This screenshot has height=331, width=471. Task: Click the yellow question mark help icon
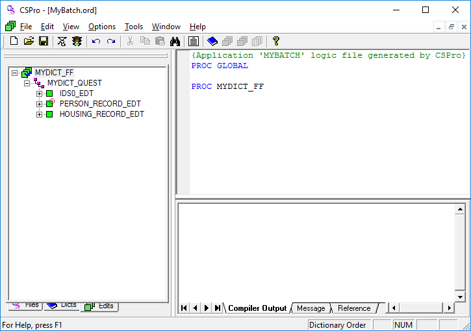(x=275, y=41)
